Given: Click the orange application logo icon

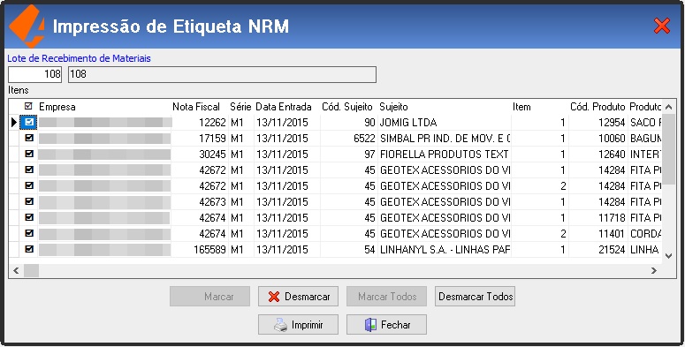Looking at the screenshot, I should coord(27,26).
